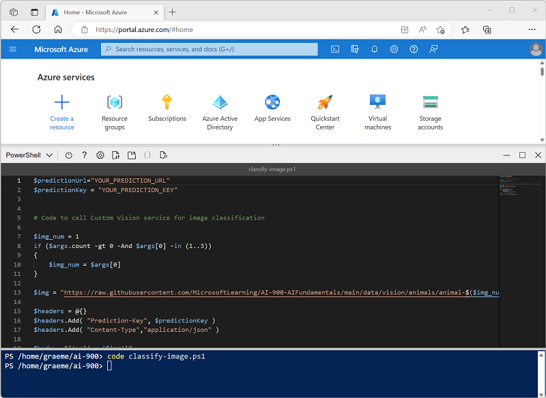Open a new Cloud Shell session
Viewport: 546px width, 398px height.
pyautogui.click(x=132, y=155)
